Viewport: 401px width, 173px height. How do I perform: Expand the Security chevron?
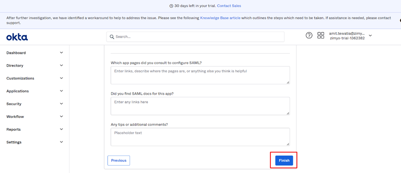tap(61, 104)
